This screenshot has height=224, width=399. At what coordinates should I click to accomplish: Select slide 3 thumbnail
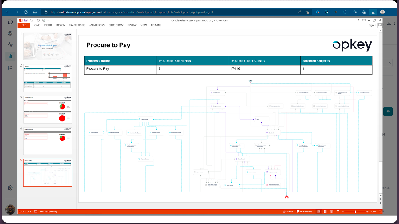click(x=48, y=109)
